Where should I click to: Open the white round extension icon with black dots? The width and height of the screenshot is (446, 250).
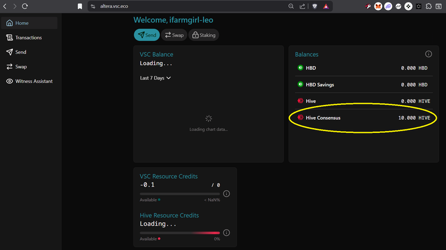(x=398, y=6)
